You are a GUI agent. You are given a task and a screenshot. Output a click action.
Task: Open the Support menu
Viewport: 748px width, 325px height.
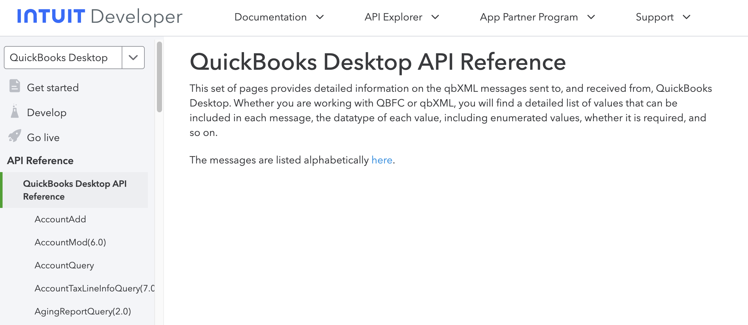[663, 17]
